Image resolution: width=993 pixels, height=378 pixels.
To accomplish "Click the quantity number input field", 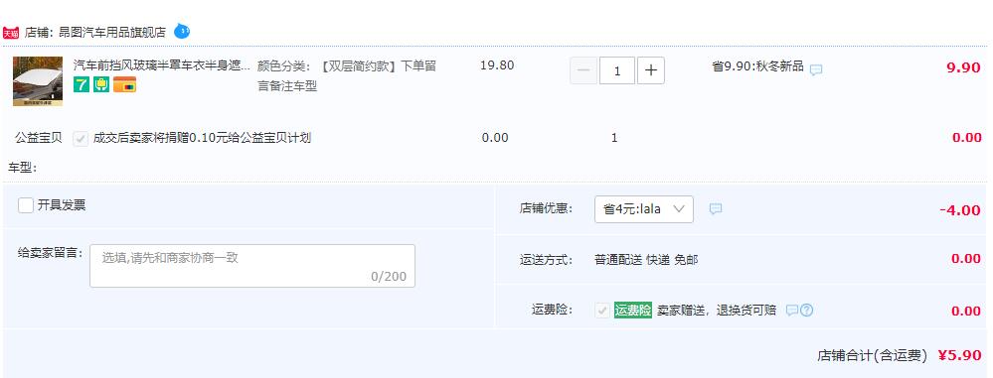I will coord(617,70).
